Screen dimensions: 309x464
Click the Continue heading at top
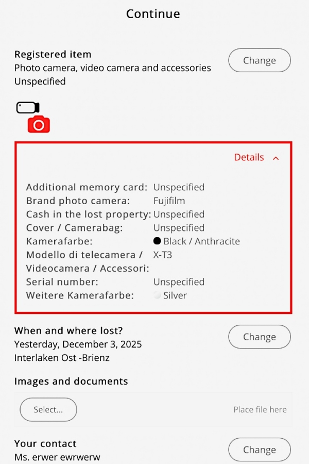pos(153,14)
